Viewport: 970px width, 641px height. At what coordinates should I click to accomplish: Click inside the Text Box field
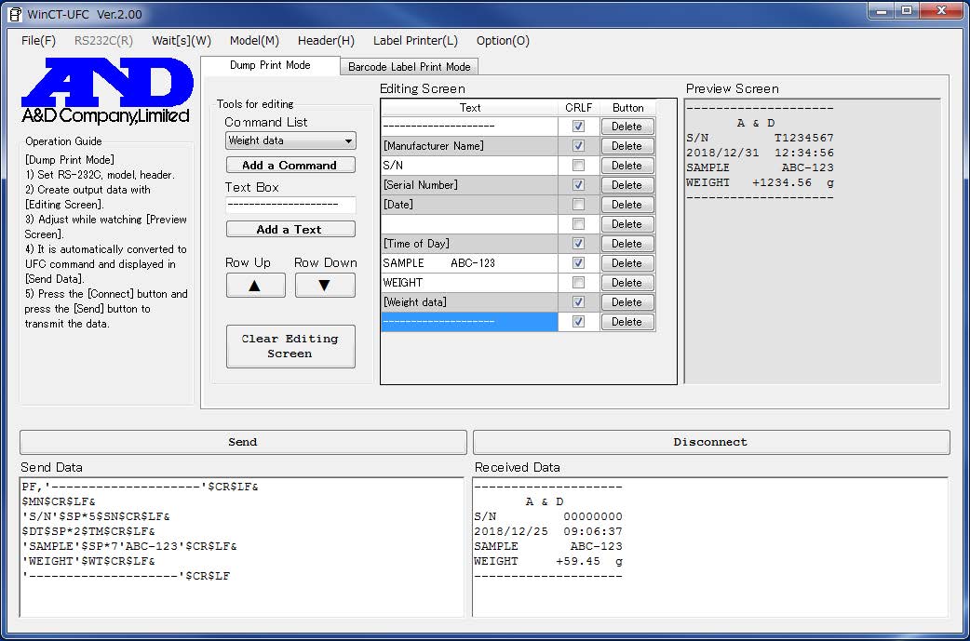pos(290,205)
